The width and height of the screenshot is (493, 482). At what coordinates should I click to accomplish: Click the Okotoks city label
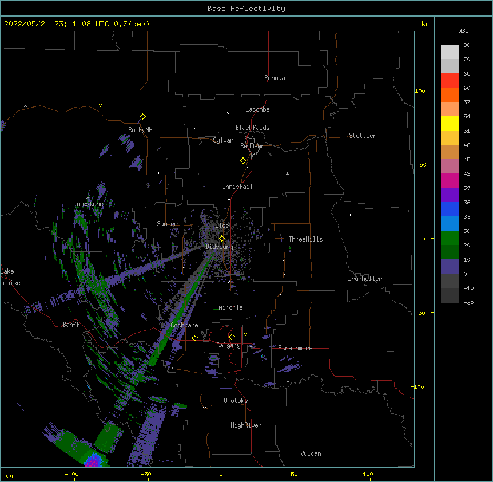[236, 401]
